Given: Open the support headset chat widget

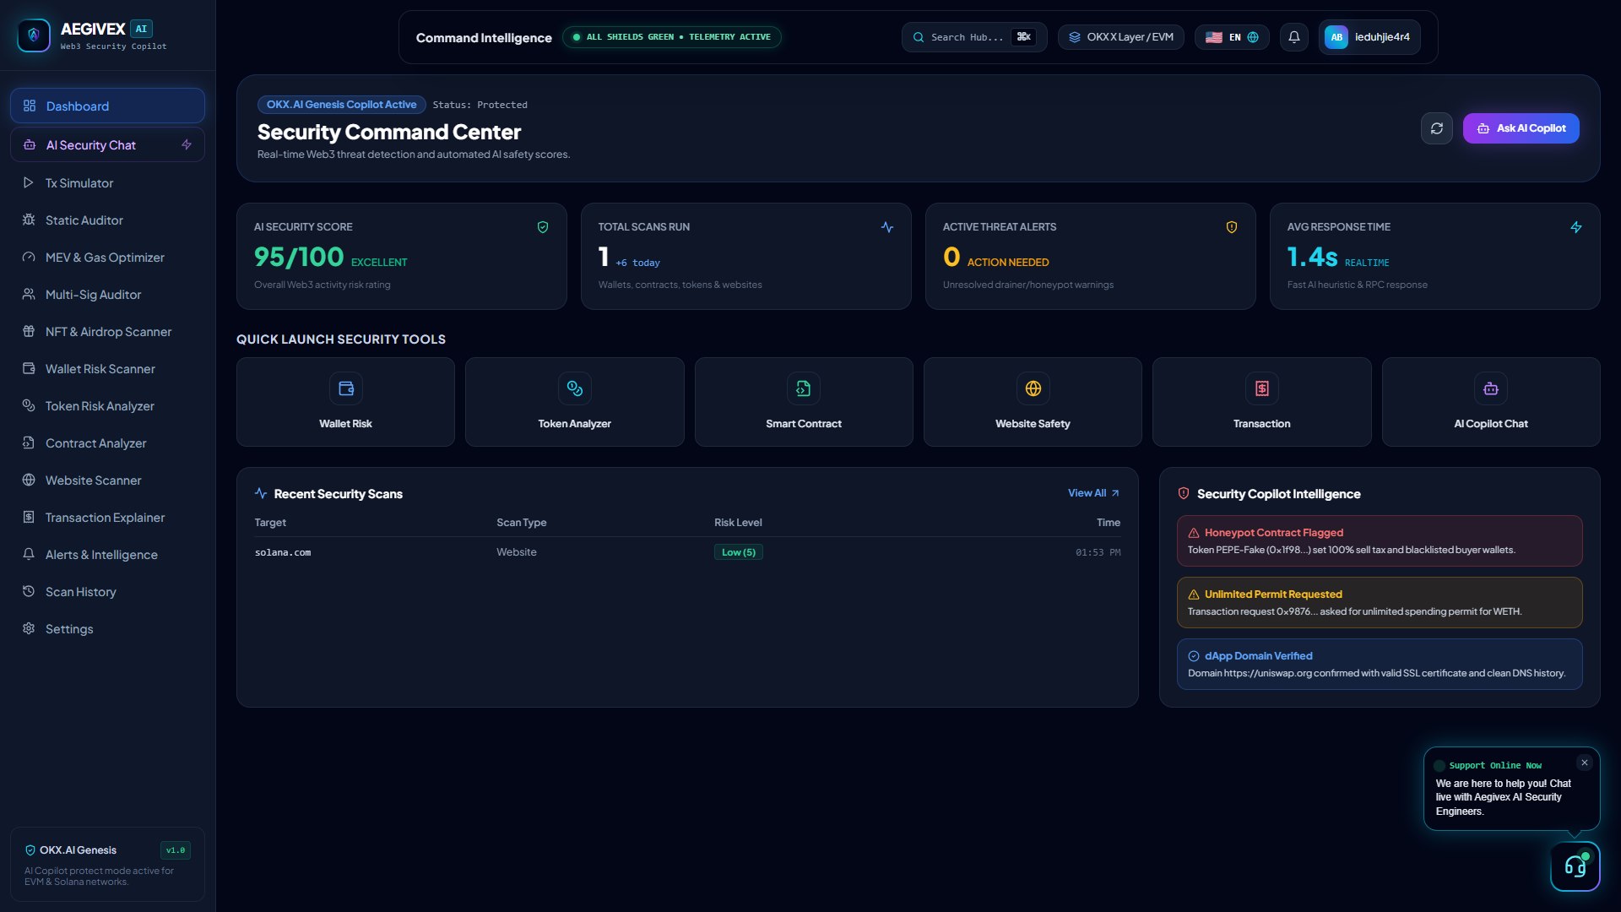Looking at the screenshot, I should click(1575, 866).
